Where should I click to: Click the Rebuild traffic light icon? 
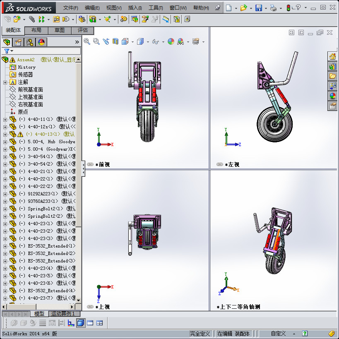click(x=289, y=8)
